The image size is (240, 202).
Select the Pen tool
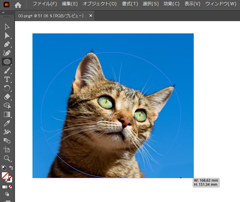[x=7, y=44]
